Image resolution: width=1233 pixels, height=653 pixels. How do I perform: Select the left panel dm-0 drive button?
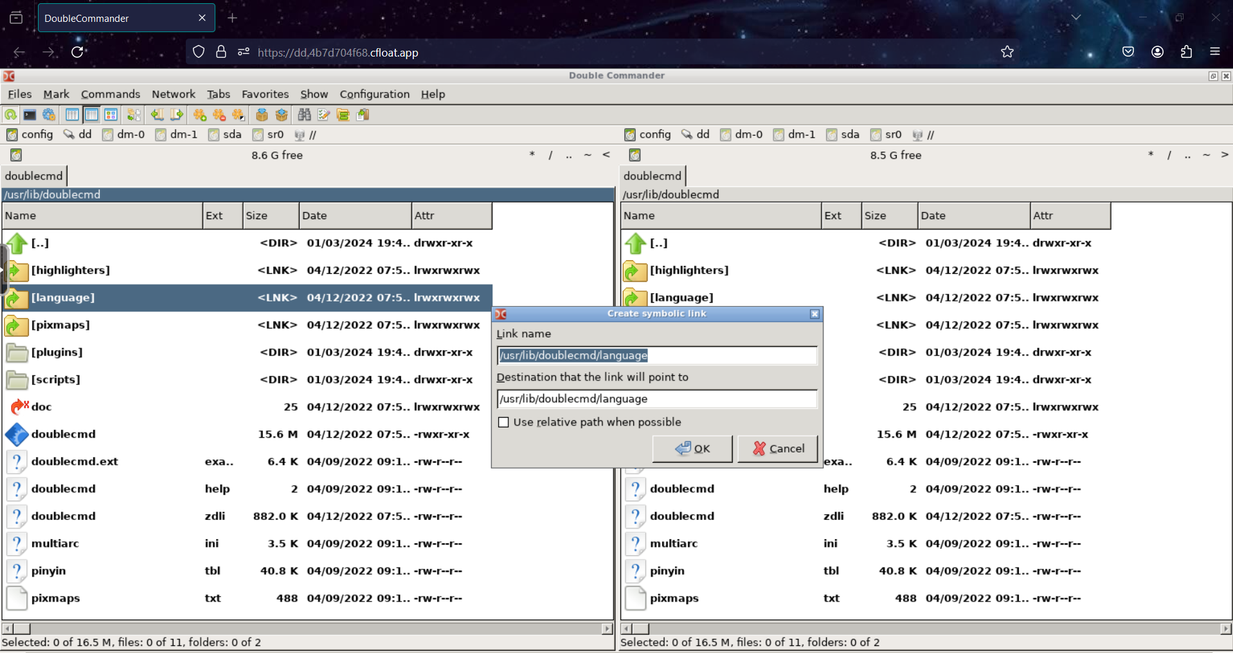(123, 134)
